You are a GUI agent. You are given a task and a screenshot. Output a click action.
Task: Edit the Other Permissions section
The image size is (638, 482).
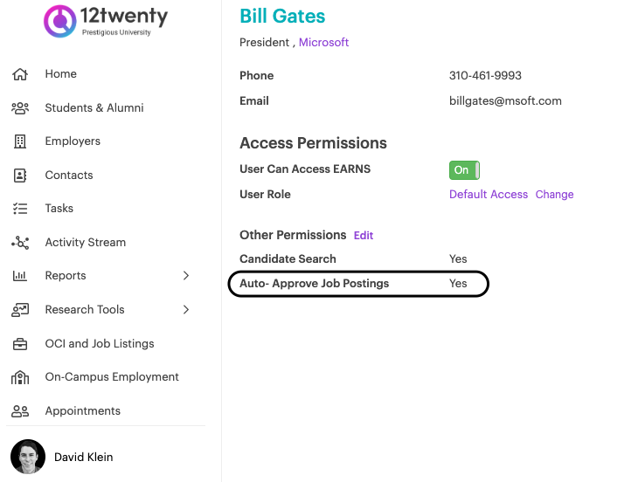pos(364,235)
